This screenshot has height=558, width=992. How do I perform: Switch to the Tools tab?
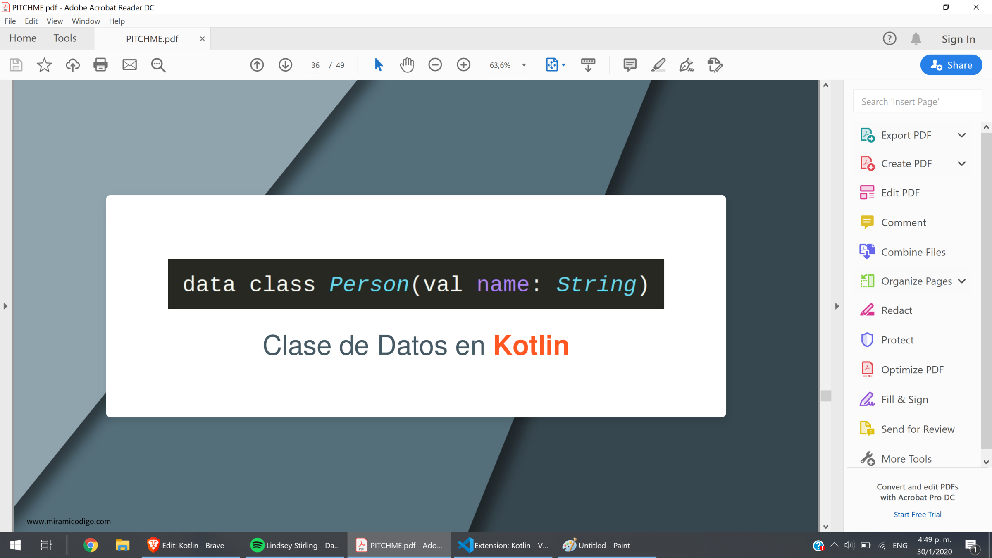pos(65,38)
